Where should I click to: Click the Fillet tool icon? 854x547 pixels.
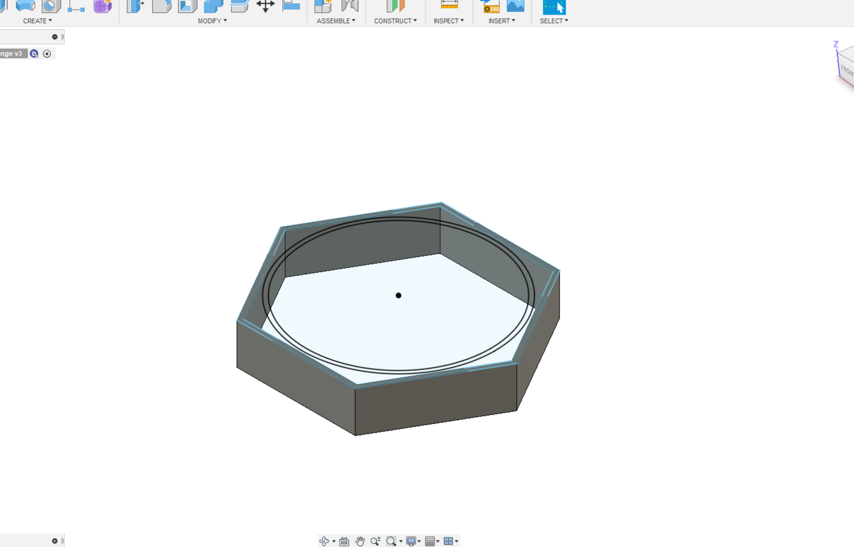pos(162,6)
